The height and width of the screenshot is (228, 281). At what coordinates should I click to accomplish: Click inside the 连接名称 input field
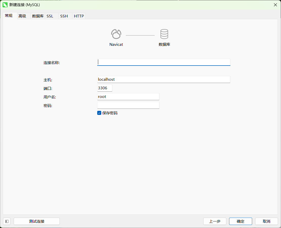[164, 62]
